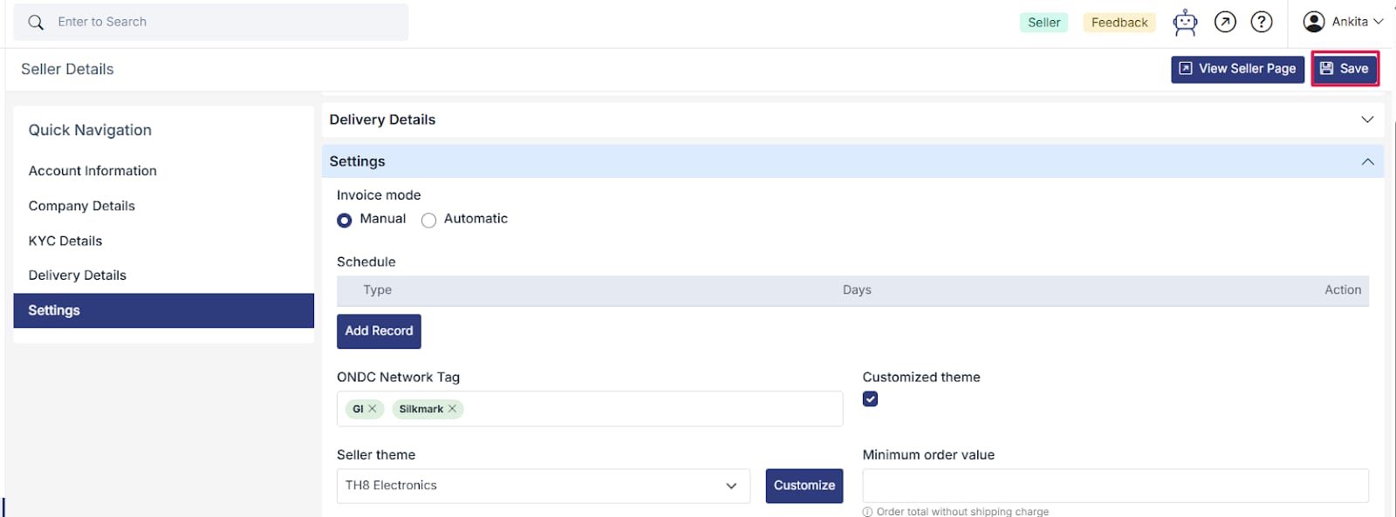Click the Save button
Image resolution: width=1396 pixels, height=517 pixels.
[x=1345, y=69]
